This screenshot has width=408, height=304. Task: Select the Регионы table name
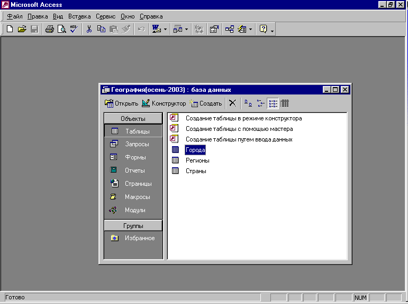pyautogui.click(x=197, y=160)
